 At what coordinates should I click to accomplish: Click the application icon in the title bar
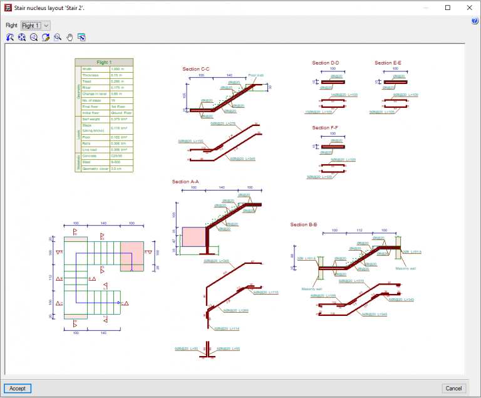(8, 8)
